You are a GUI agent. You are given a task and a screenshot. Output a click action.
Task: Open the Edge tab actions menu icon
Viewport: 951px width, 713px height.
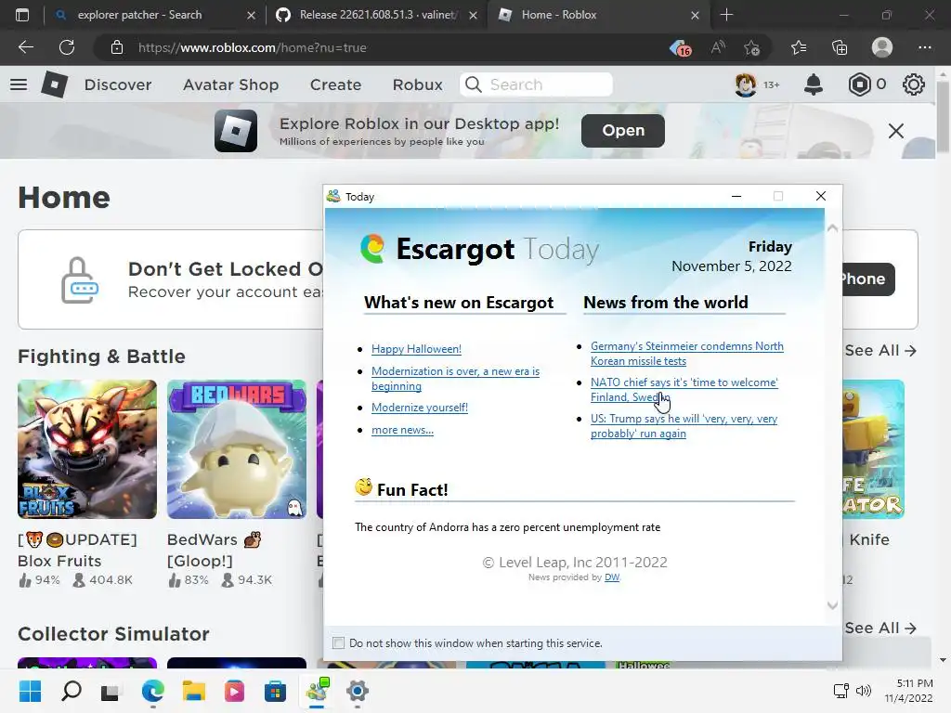click(x=22, y=15)
